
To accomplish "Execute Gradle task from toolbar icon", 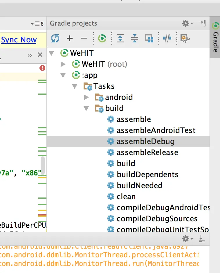I will pyautogui.click(x=102, y=38).
